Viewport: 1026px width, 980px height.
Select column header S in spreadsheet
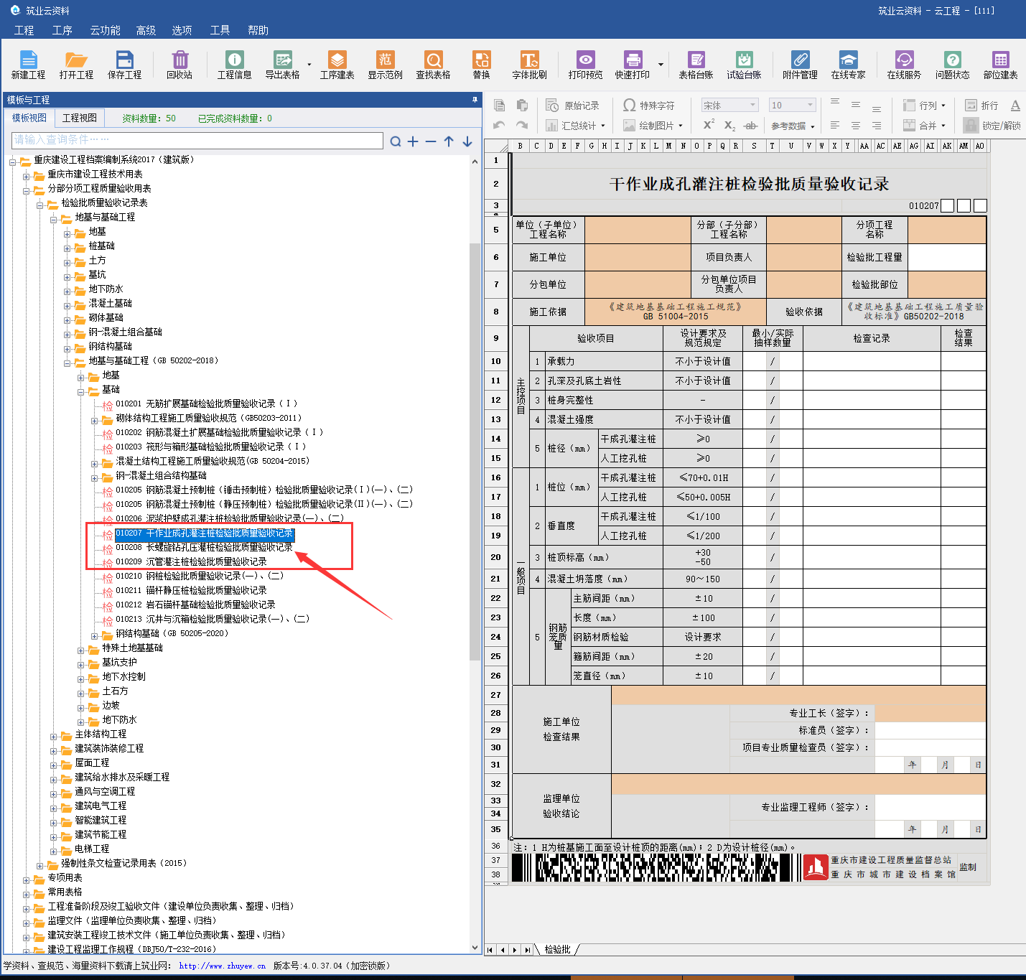pos(754,146)
